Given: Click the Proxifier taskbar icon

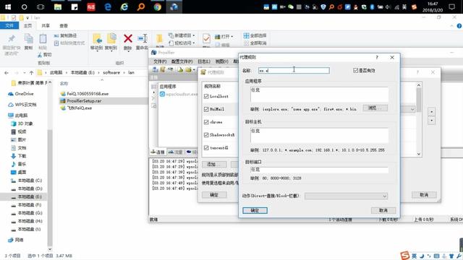Looking at the screenshot, I should pos(174,6).
